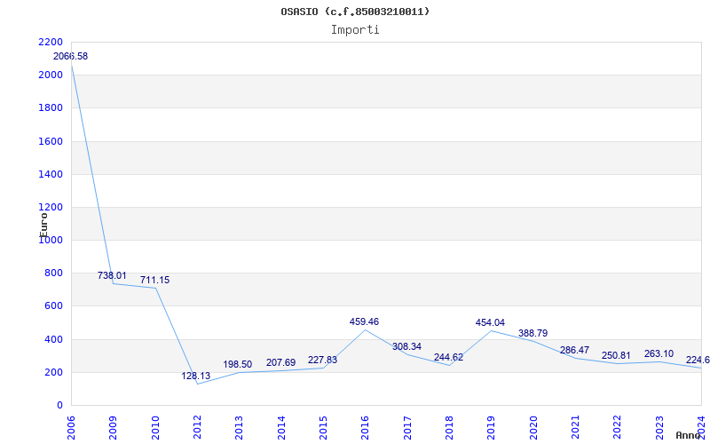Click the 2018 year axis label
The image size is (710, 444).
pyautogui.click(x=449, y=428)
